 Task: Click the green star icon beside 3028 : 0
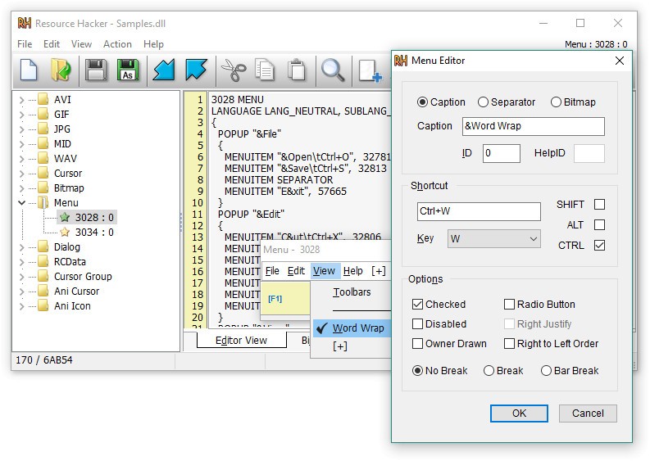click(x=65, y=217)
